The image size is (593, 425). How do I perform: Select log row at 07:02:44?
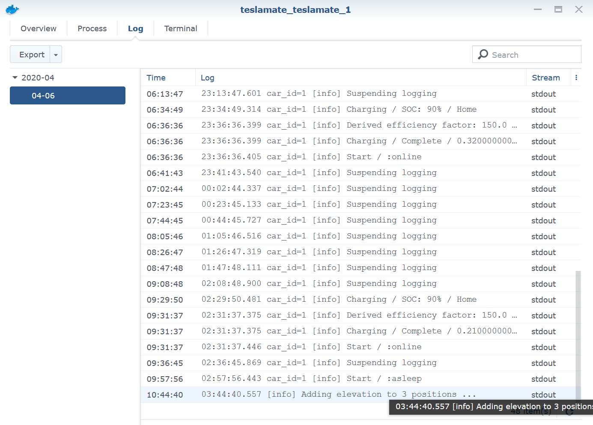tap(361, 189)
